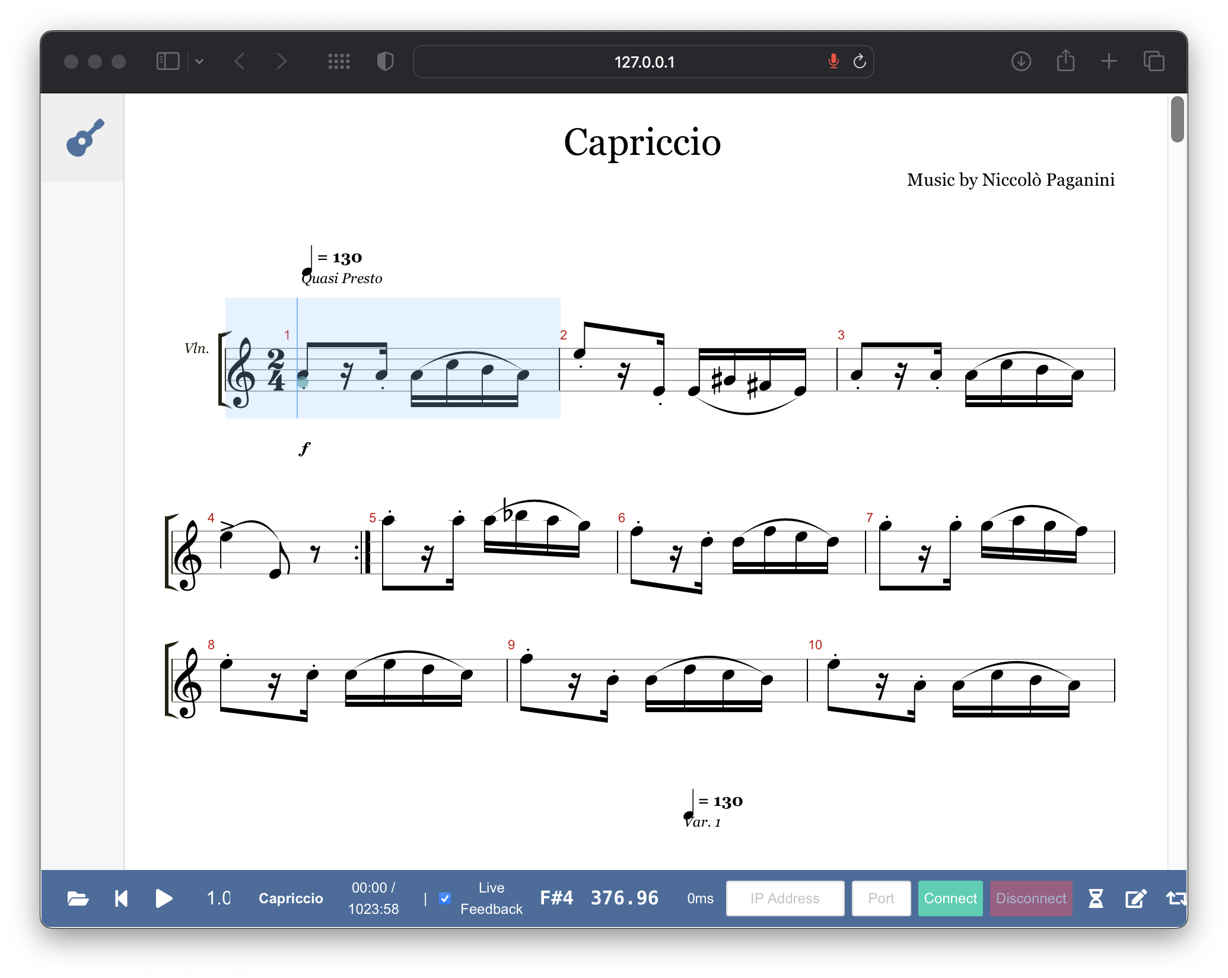Go forward with browser forward arrow
1228x978 pixels.
pos(282,61)
